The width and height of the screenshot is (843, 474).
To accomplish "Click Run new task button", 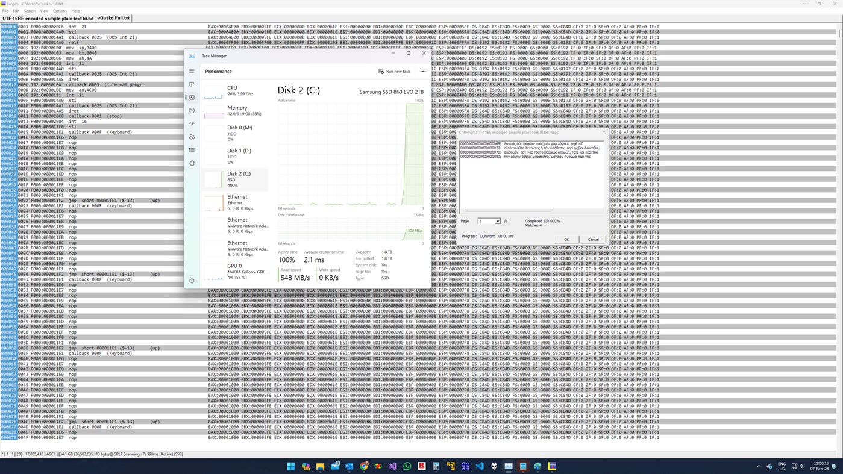I will 394,71.
